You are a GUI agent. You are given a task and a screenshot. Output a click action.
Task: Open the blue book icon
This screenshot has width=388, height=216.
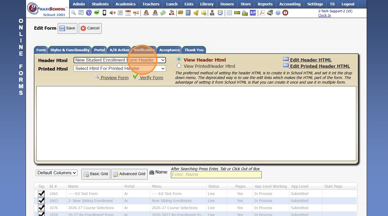tap(188, 13)
